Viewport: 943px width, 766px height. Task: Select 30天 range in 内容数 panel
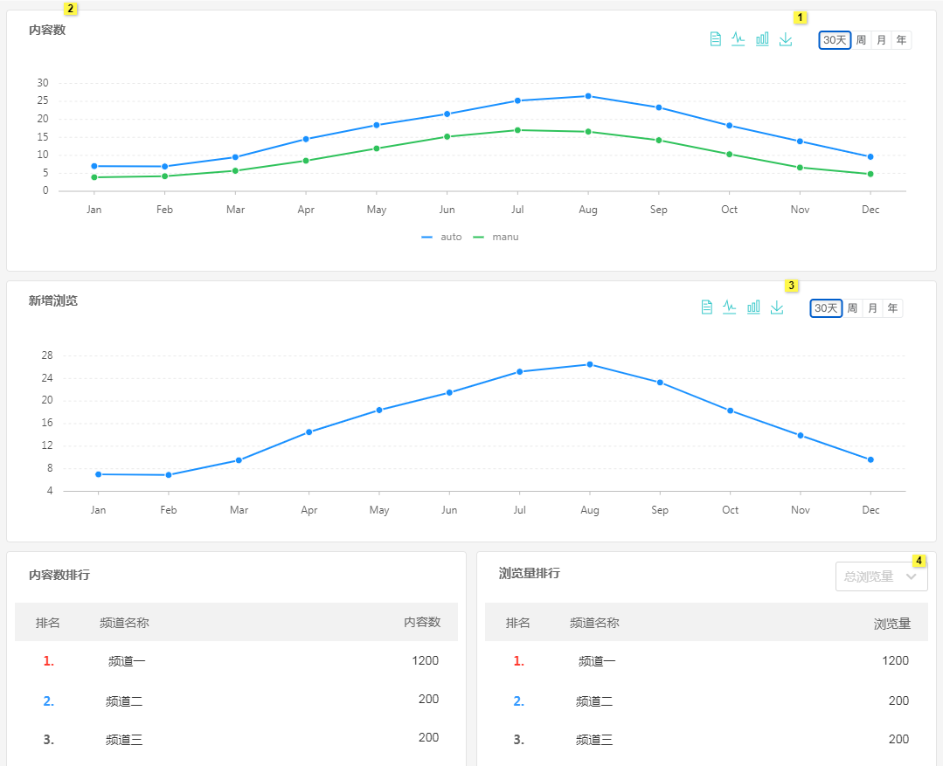(x=835, y=40)
